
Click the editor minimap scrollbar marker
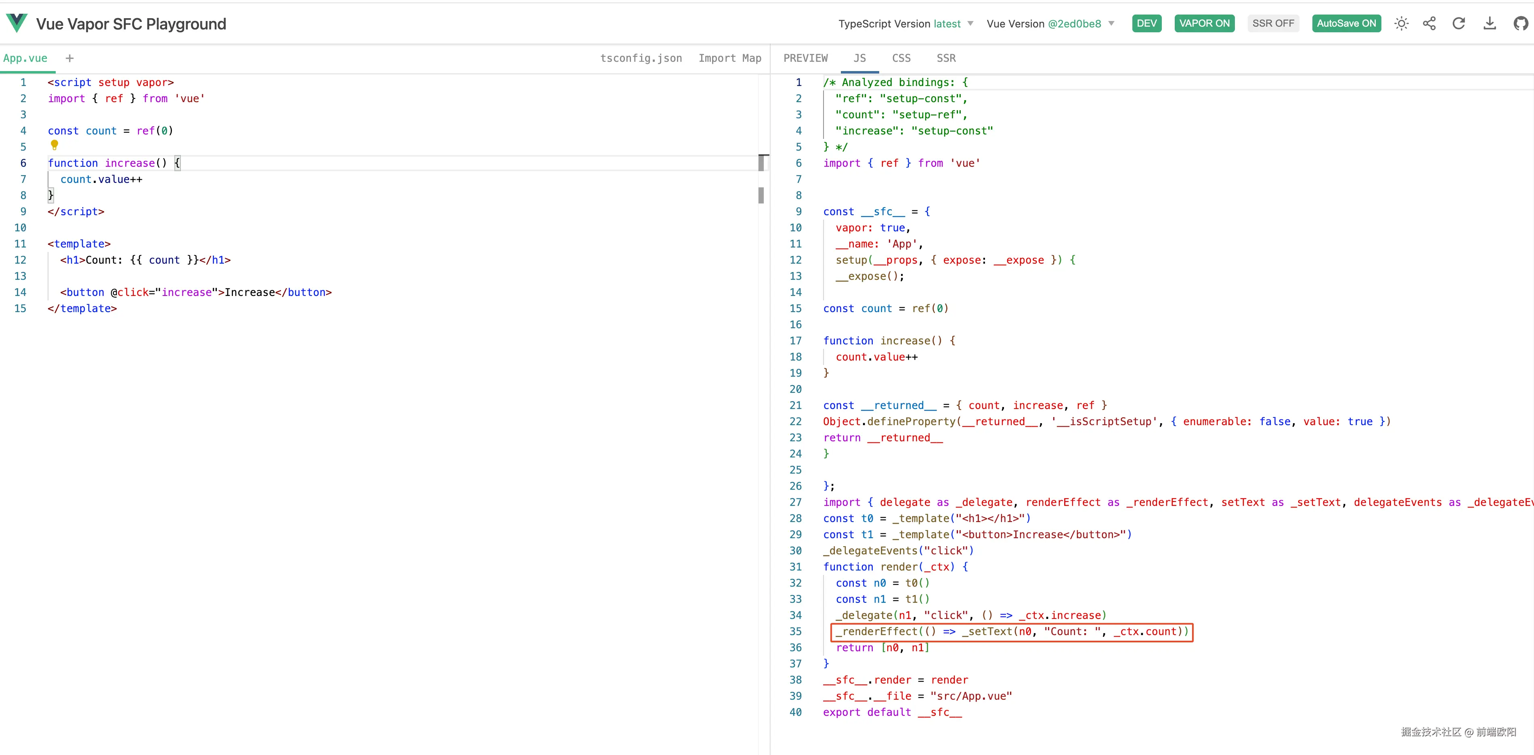761,163
